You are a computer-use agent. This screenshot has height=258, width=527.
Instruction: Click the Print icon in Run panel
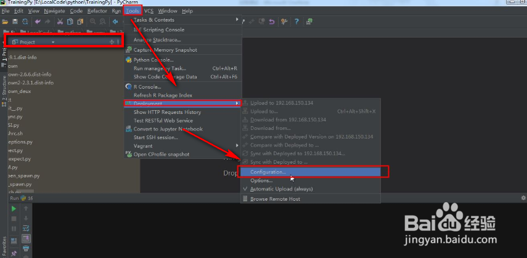tap(26, 249)
